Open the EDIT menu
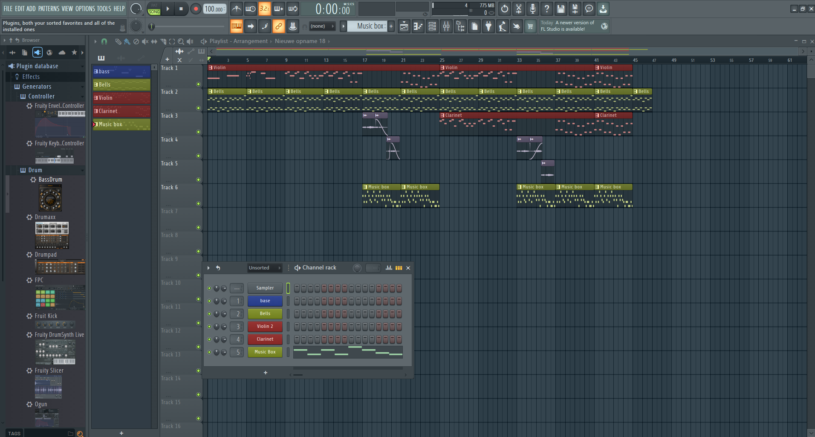Screen dimensions: 815x437 pos(20,9)
